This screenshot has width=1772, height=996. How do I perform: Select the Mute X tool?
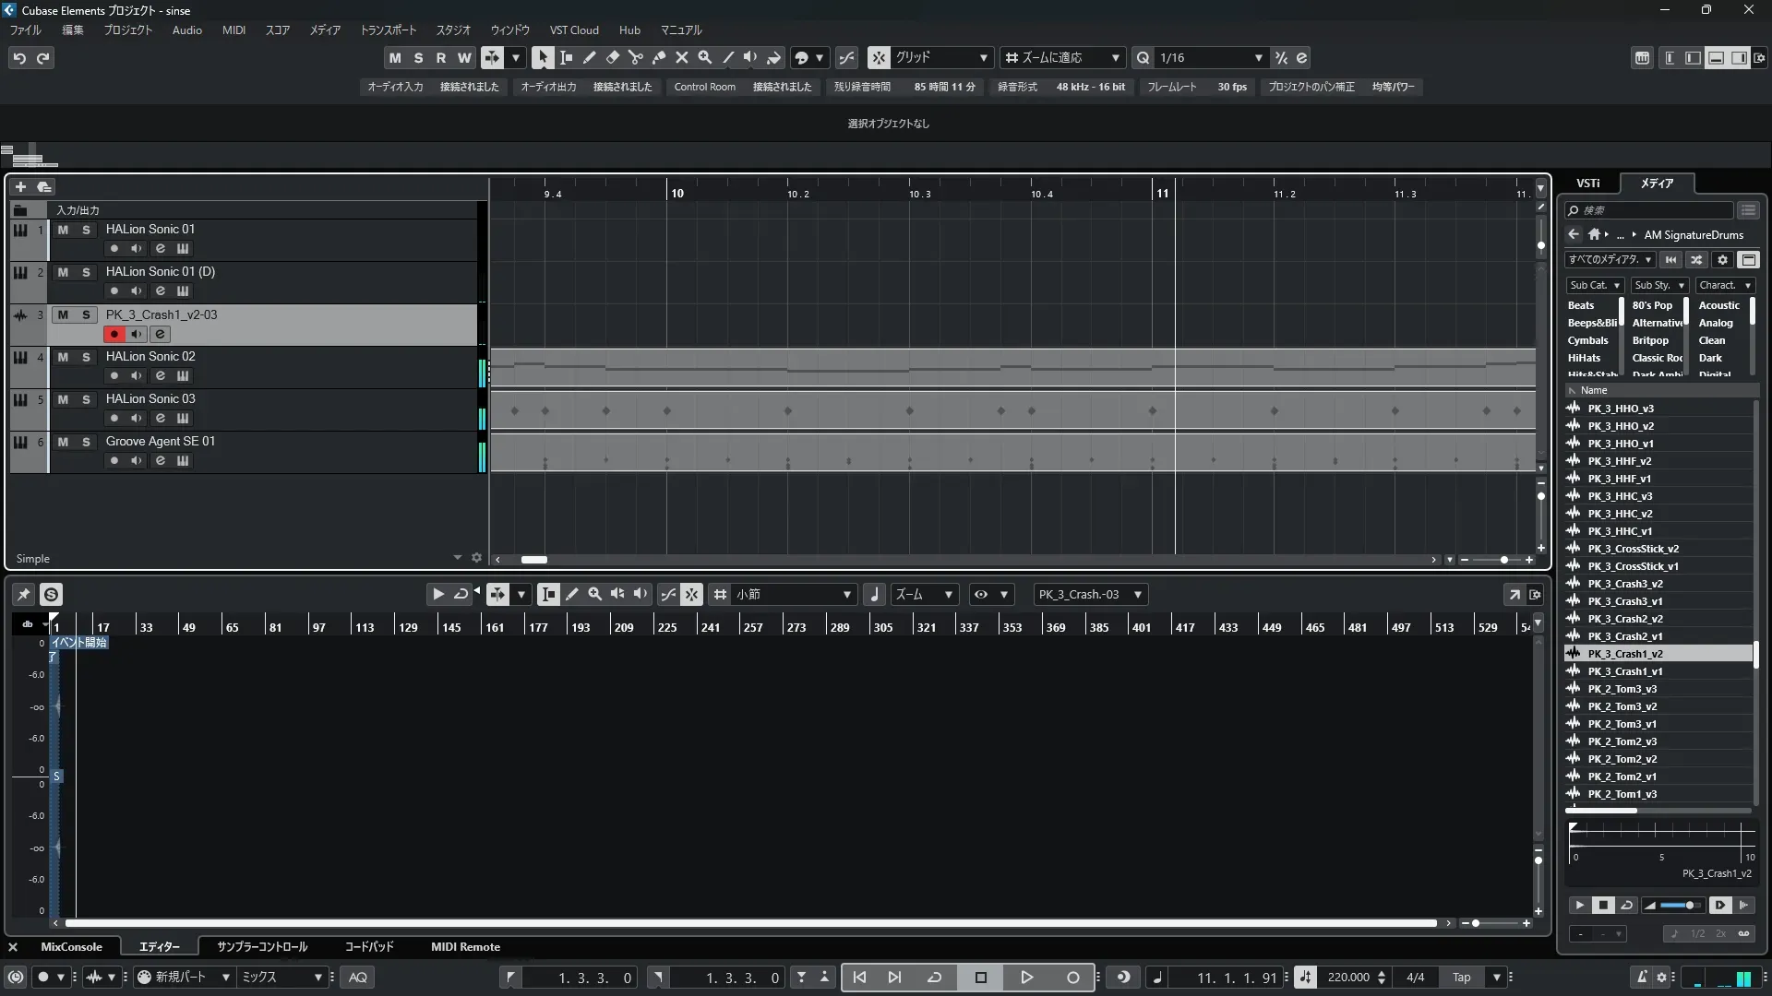[x=681, y=57]
